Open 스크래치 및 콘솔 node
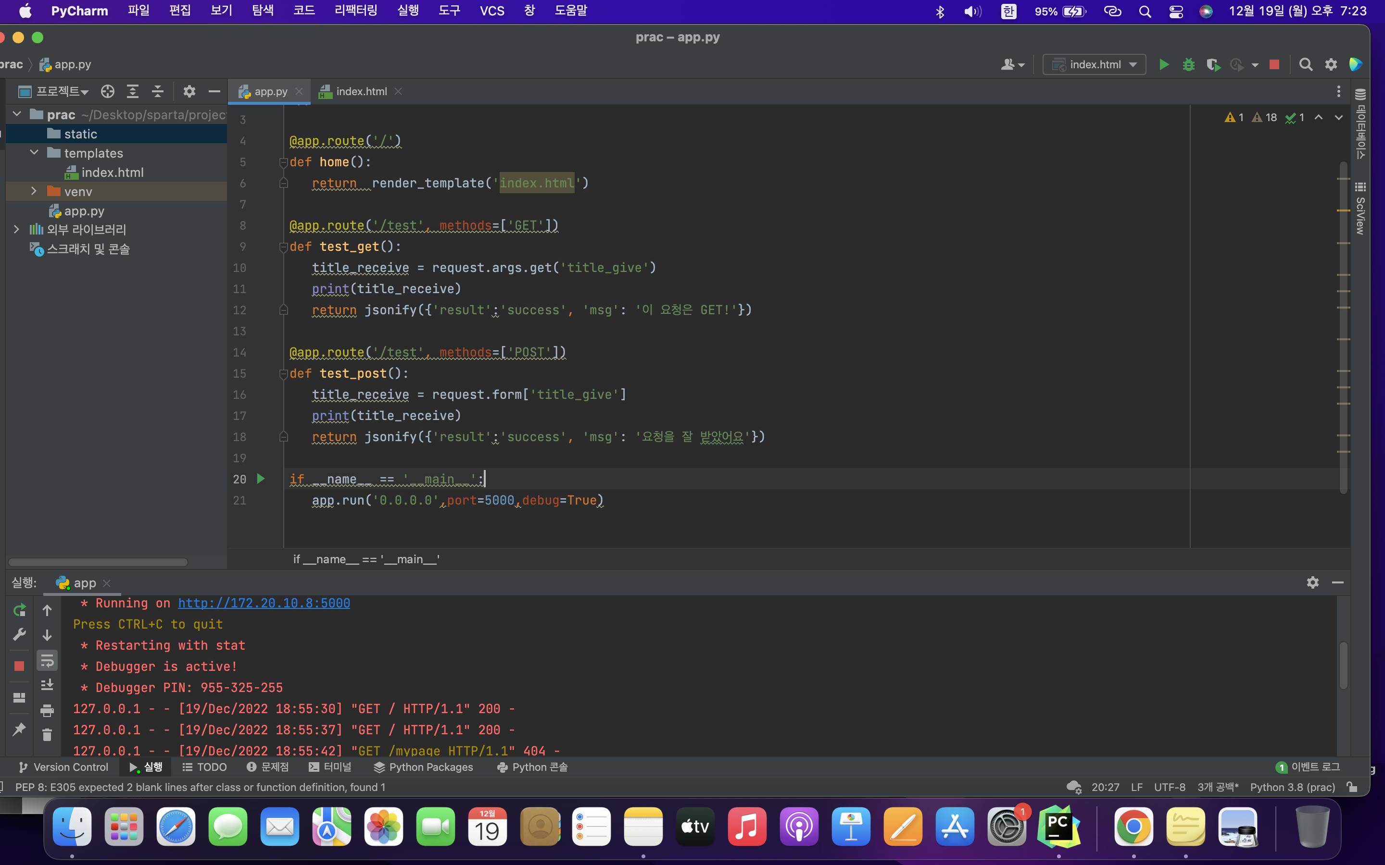The width and height of the screenshot is (1385, 865). (x=80, y=249)
